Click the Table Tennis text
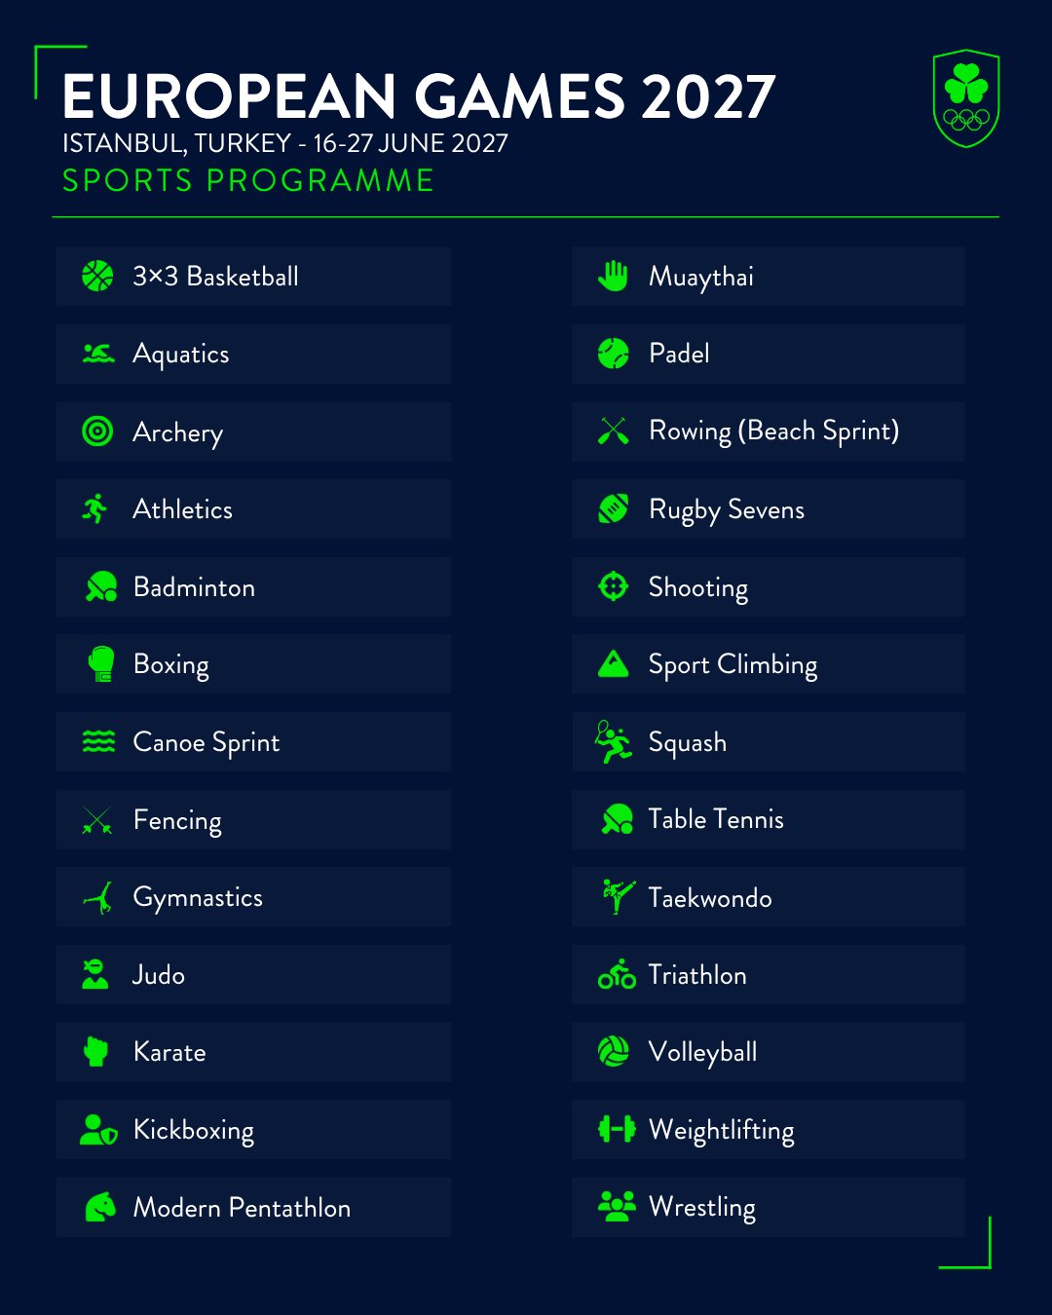The image size is (1052, 1315). pos(716,819)
